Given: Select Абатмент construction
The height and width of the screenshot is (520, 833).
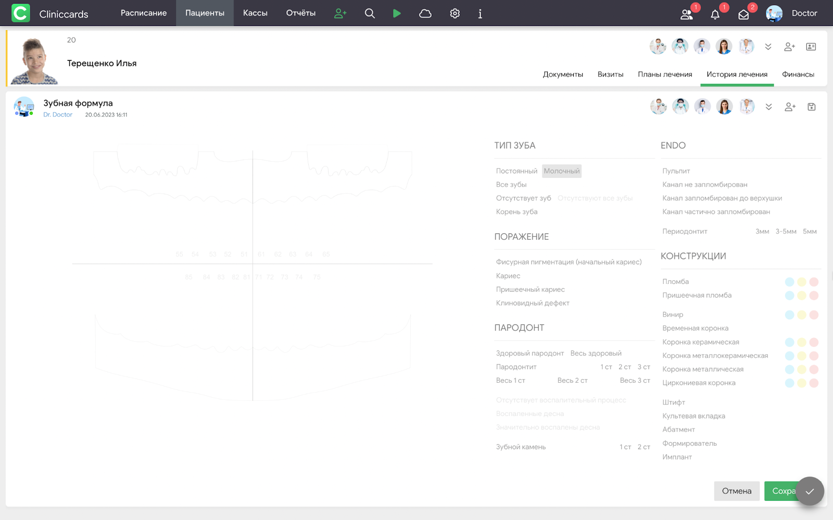Looking at the screenshot, I should pos(678,430).
